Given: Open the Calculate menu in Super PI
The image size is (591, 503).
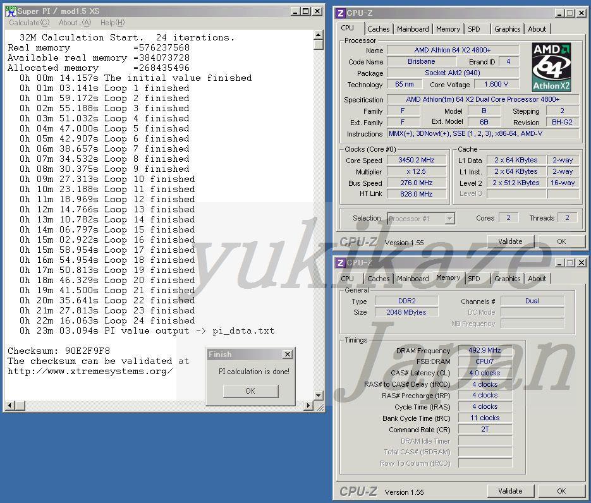Looking at the screenshot, I should point(29,23).
